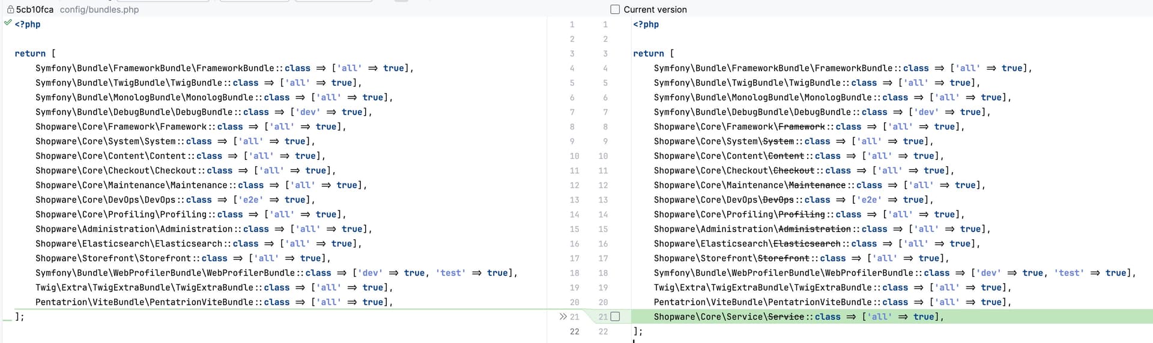
Task: Click the <?php tag in the left pane
Action: tap(28, 24)
